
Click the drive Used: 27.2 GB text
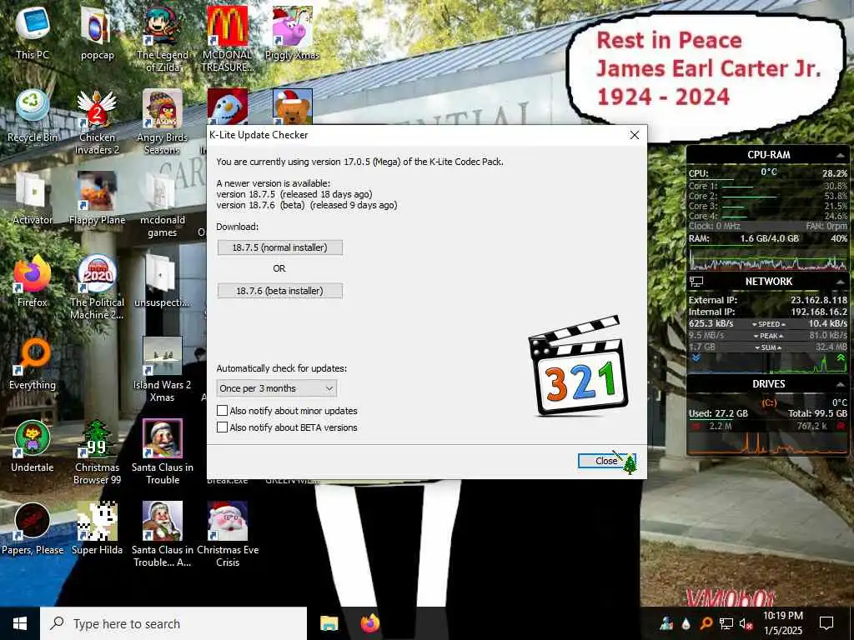718,413
